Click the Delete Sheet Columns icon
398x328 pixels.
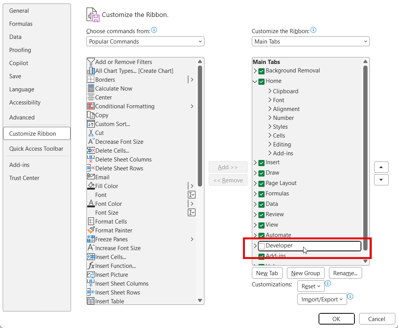pos(91,159)
